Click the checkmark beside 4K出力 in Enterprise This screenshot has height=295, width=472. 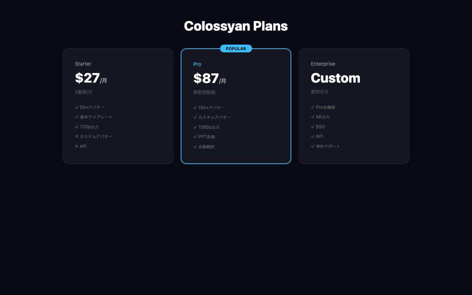[x=312, y=117]
